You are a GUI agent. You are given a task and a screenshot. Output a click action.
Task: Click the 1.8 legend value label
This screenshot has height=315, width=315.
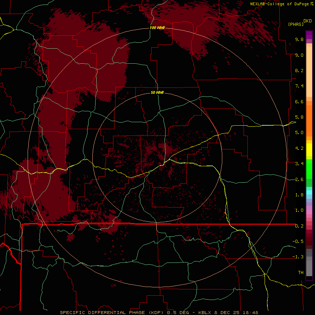299,195
